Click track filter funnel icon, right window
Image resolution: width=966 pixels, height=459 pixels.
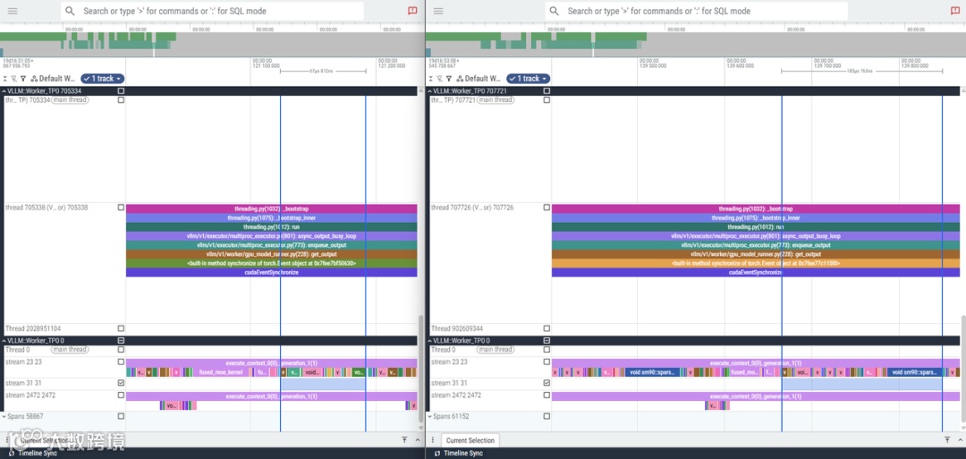448,79
